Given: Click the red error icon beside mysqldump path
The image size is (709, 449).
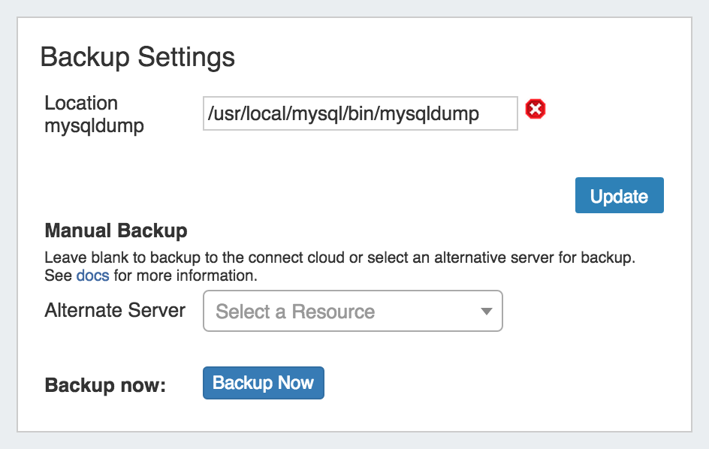Looking at the screenshot, I should (x=535, y=110).
